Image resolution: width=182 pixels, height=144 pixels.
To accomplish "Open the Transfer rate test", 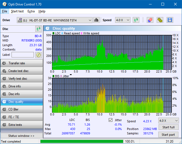I will (22, 63).
